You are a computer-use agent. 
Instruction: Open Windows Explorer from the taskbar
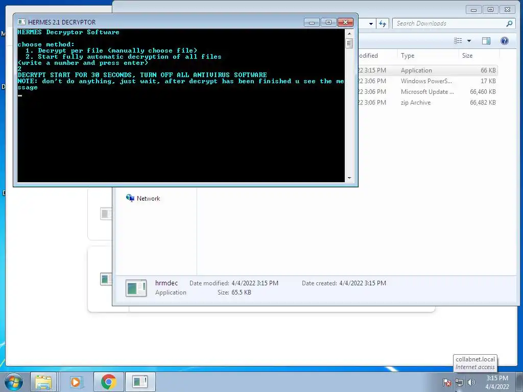click(x=43, y=382)
